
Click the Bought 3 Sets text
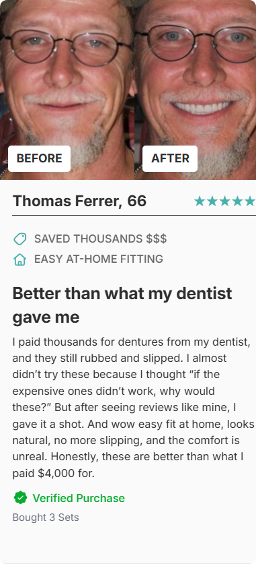click(46, 518)
